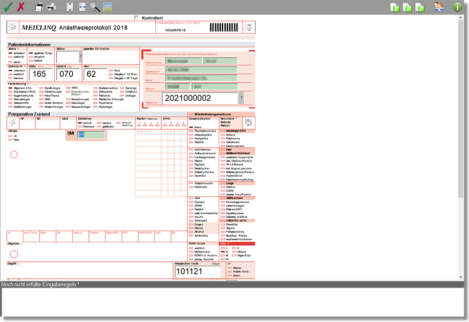Click the Präoperative Visite date field 101121
469x322 pixels.
(197, 272)
